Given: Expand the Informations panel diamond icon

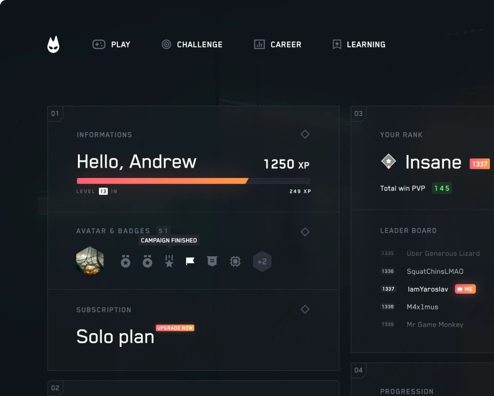Looking at the screenshot, I should [305, 134].
